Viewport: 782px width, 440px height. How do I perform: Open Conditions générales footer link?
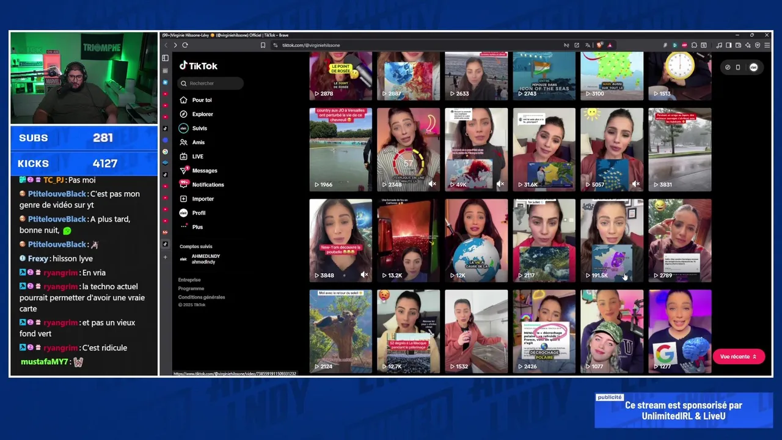point(202,297)
